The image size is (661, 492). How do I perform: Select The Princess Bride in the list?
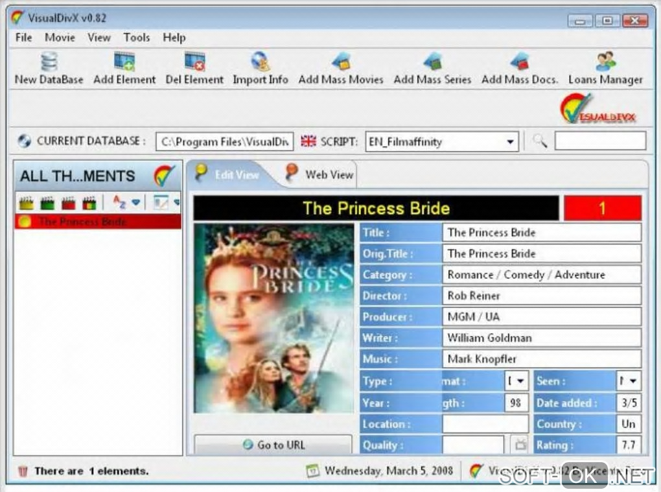pos(98,221)
